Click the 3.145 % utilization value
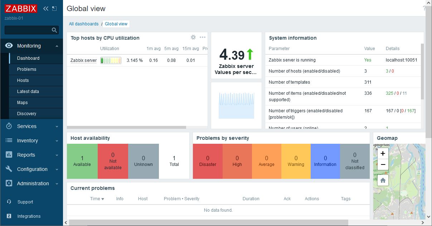This screenshot has height=226, width=432. point(135,60)
